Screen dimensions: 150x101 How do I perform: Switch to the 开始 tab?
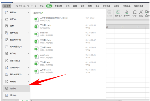click(x=41, y=6)
